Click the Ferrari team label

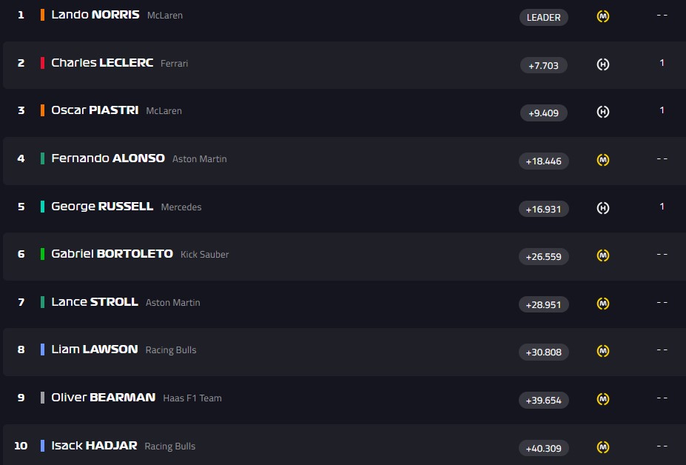(174, 64)
